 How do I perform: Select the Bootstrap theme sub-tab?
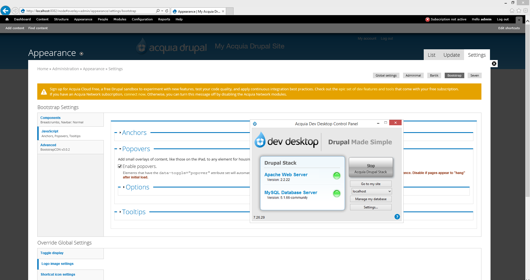(454, 75)
